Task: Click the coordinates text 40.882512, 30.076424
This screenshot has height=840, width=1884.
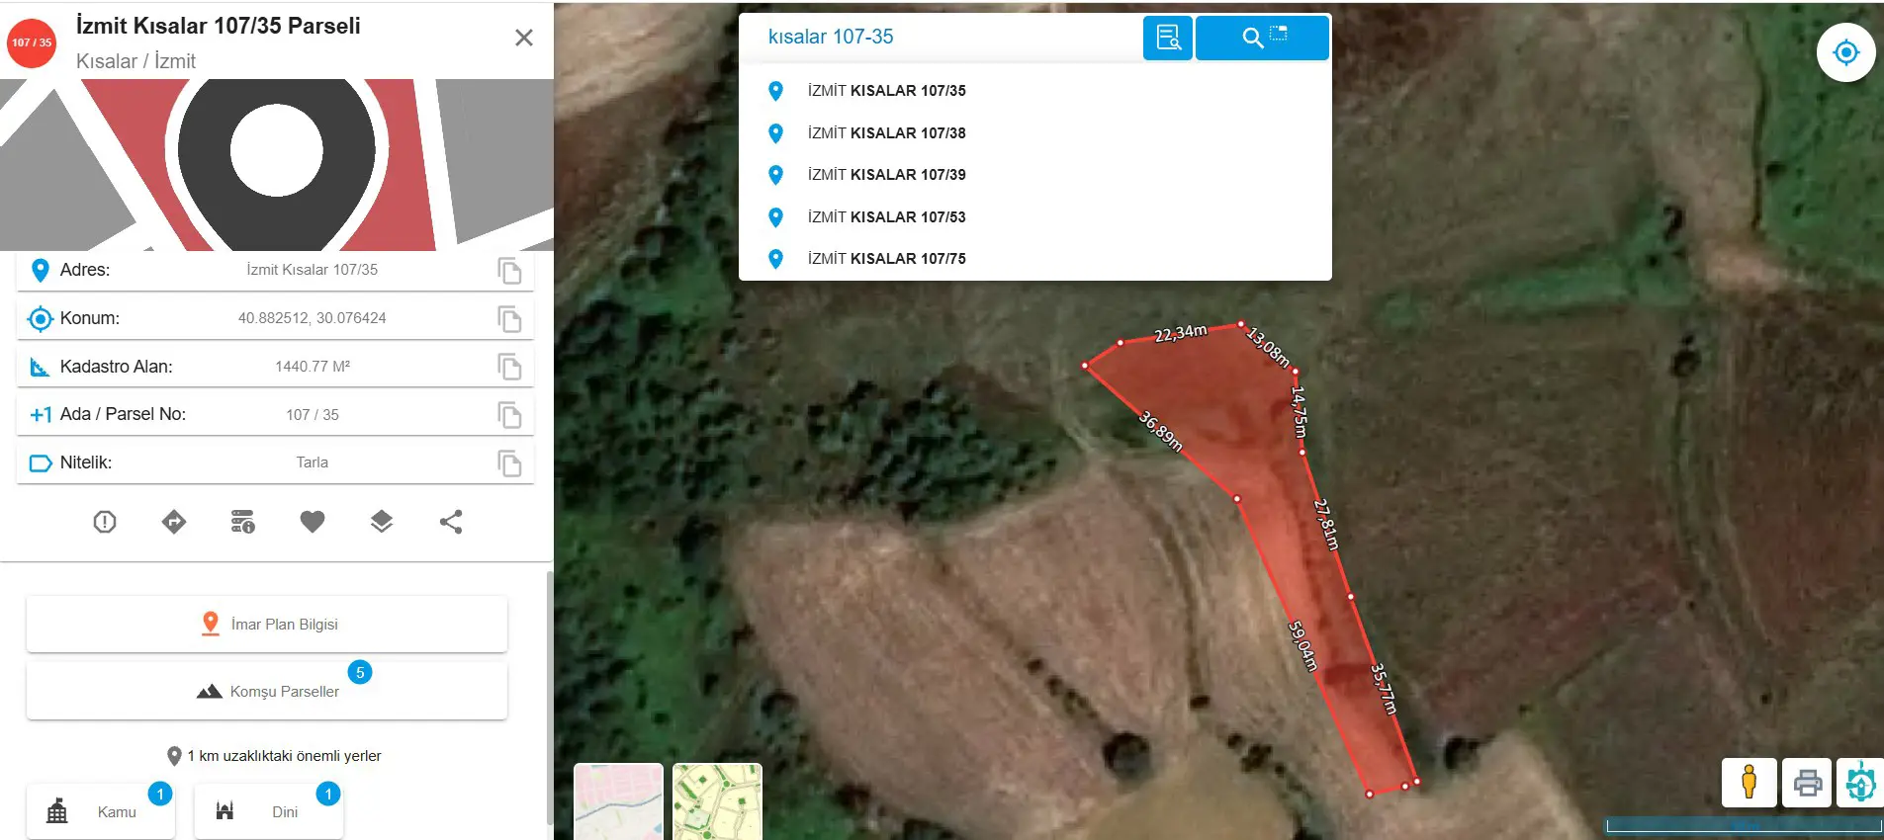Action: pyautogui.click(x=312, y=318)
